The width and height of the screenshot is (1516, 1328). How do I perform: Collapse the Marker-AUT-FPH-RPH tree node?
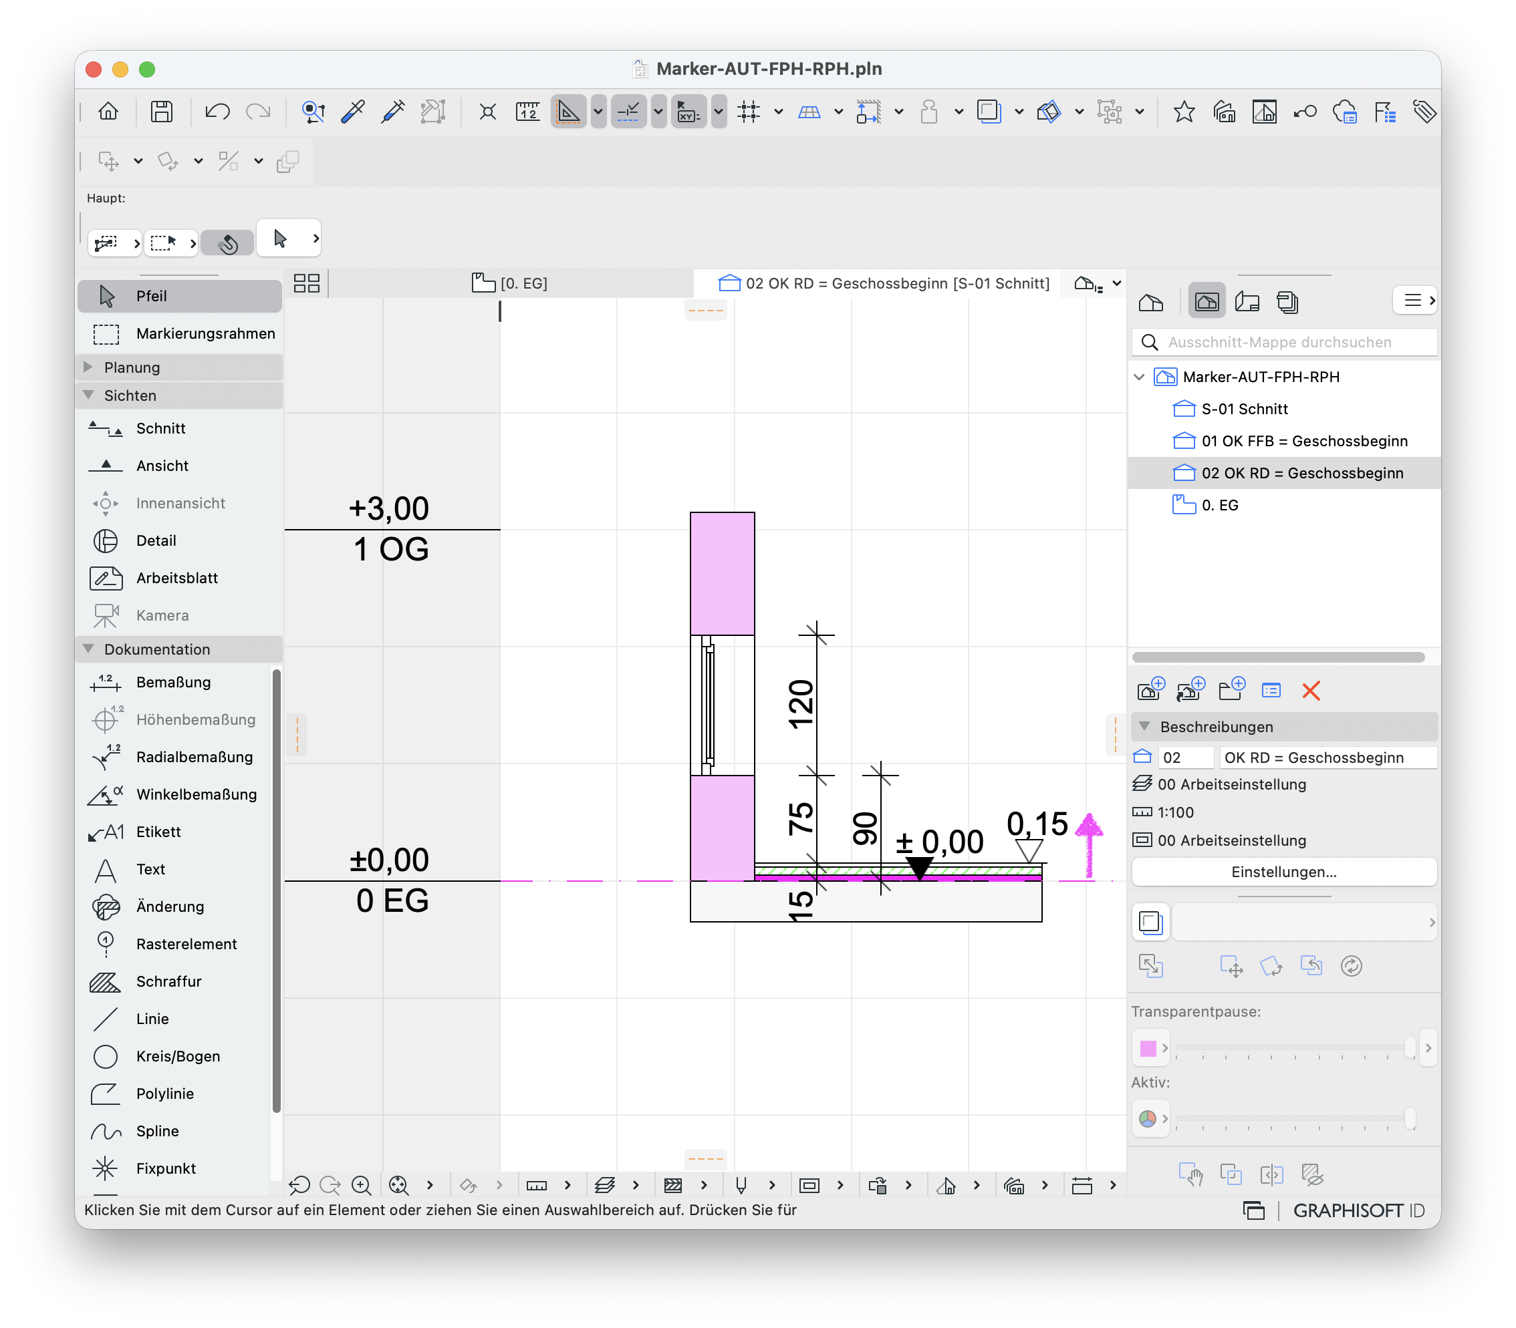1139,377
